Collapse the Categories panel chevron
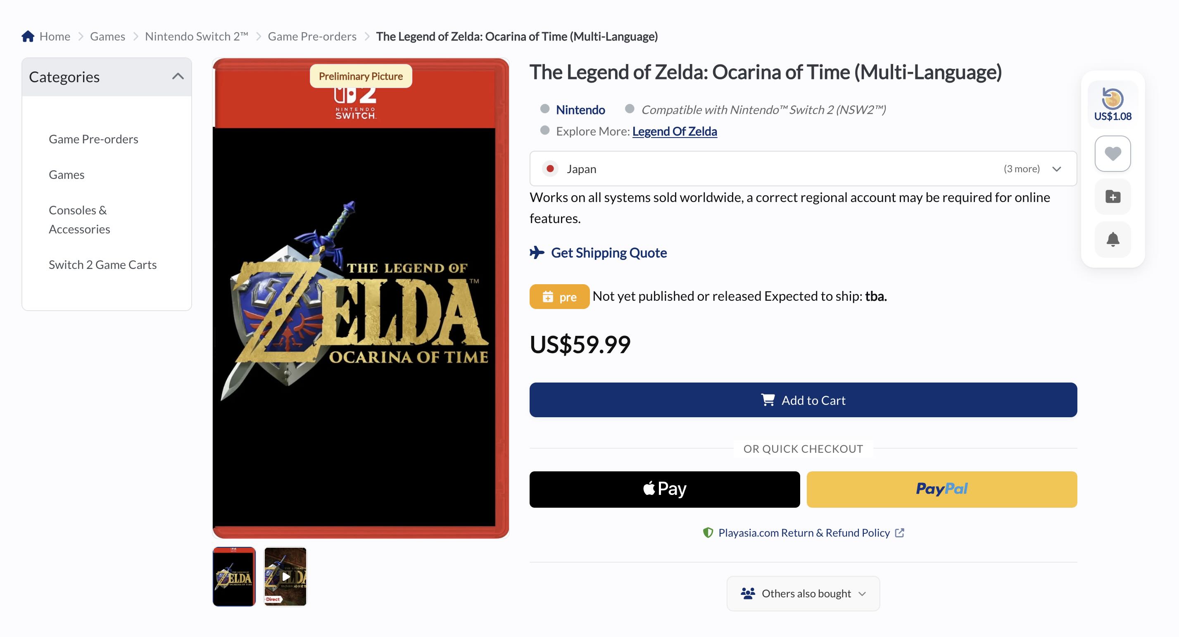The image size is (1179, 637). coord(178,76)
